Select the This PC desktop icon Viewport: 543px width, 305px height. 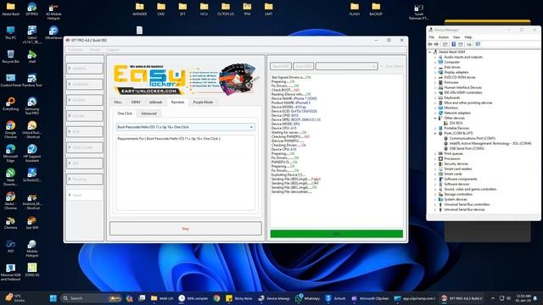tap(10, 33)
